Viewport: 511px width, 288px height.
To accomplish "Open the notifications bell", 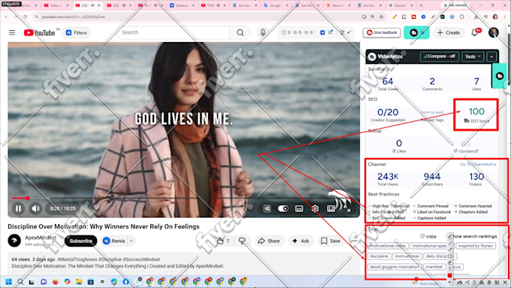I will pos(475,32).
